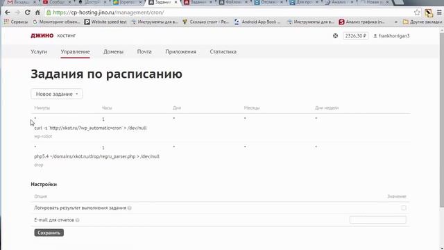
Task: Open the Новое задание dropdown
Action: pyautogui.click(x=57, y=94)
